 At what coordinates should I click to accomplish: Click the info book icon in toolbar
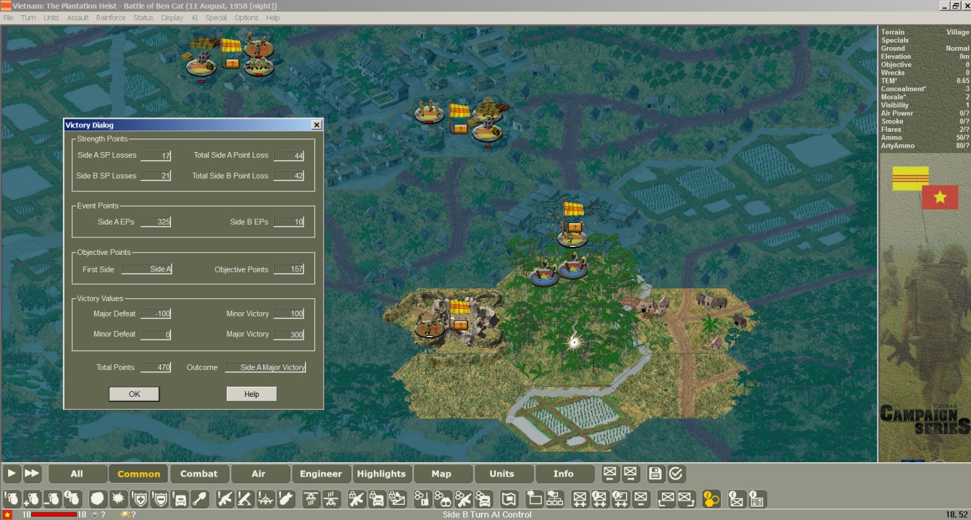pos(757,499)
